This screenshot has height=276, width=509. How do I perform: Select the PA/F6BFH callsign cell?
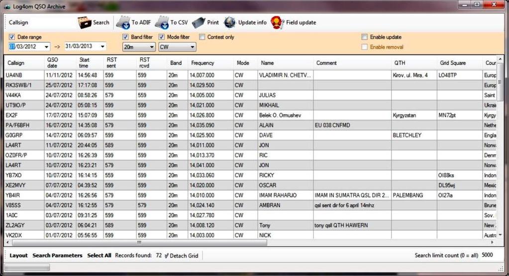pos(24,125)
